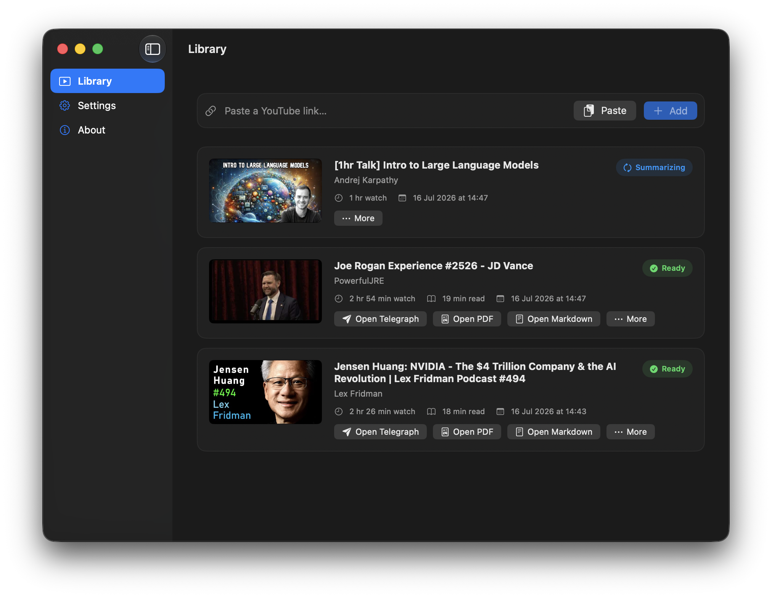Click the calendar icon beside '16 Jul 2026 at 14:43'
Viewport: 772px width, 598px height.
500,412
